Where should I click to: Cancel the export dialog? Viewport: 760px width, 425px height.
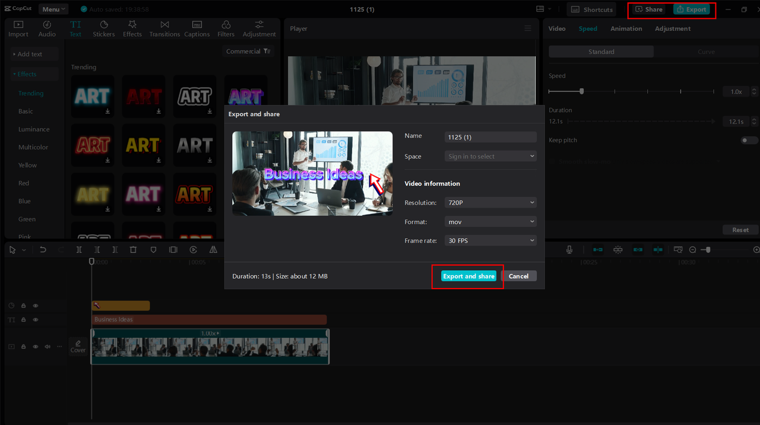coord(518,276)
